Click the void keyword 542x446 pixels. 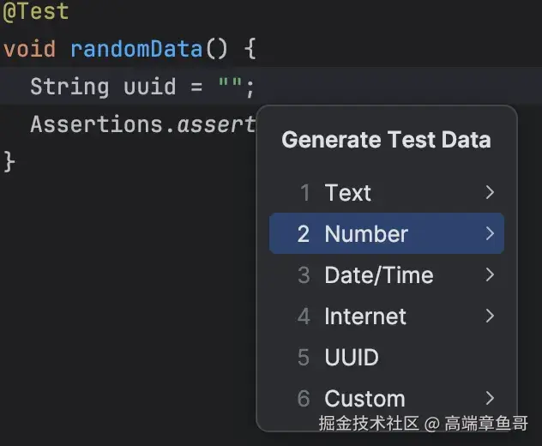tap(29, 48)
